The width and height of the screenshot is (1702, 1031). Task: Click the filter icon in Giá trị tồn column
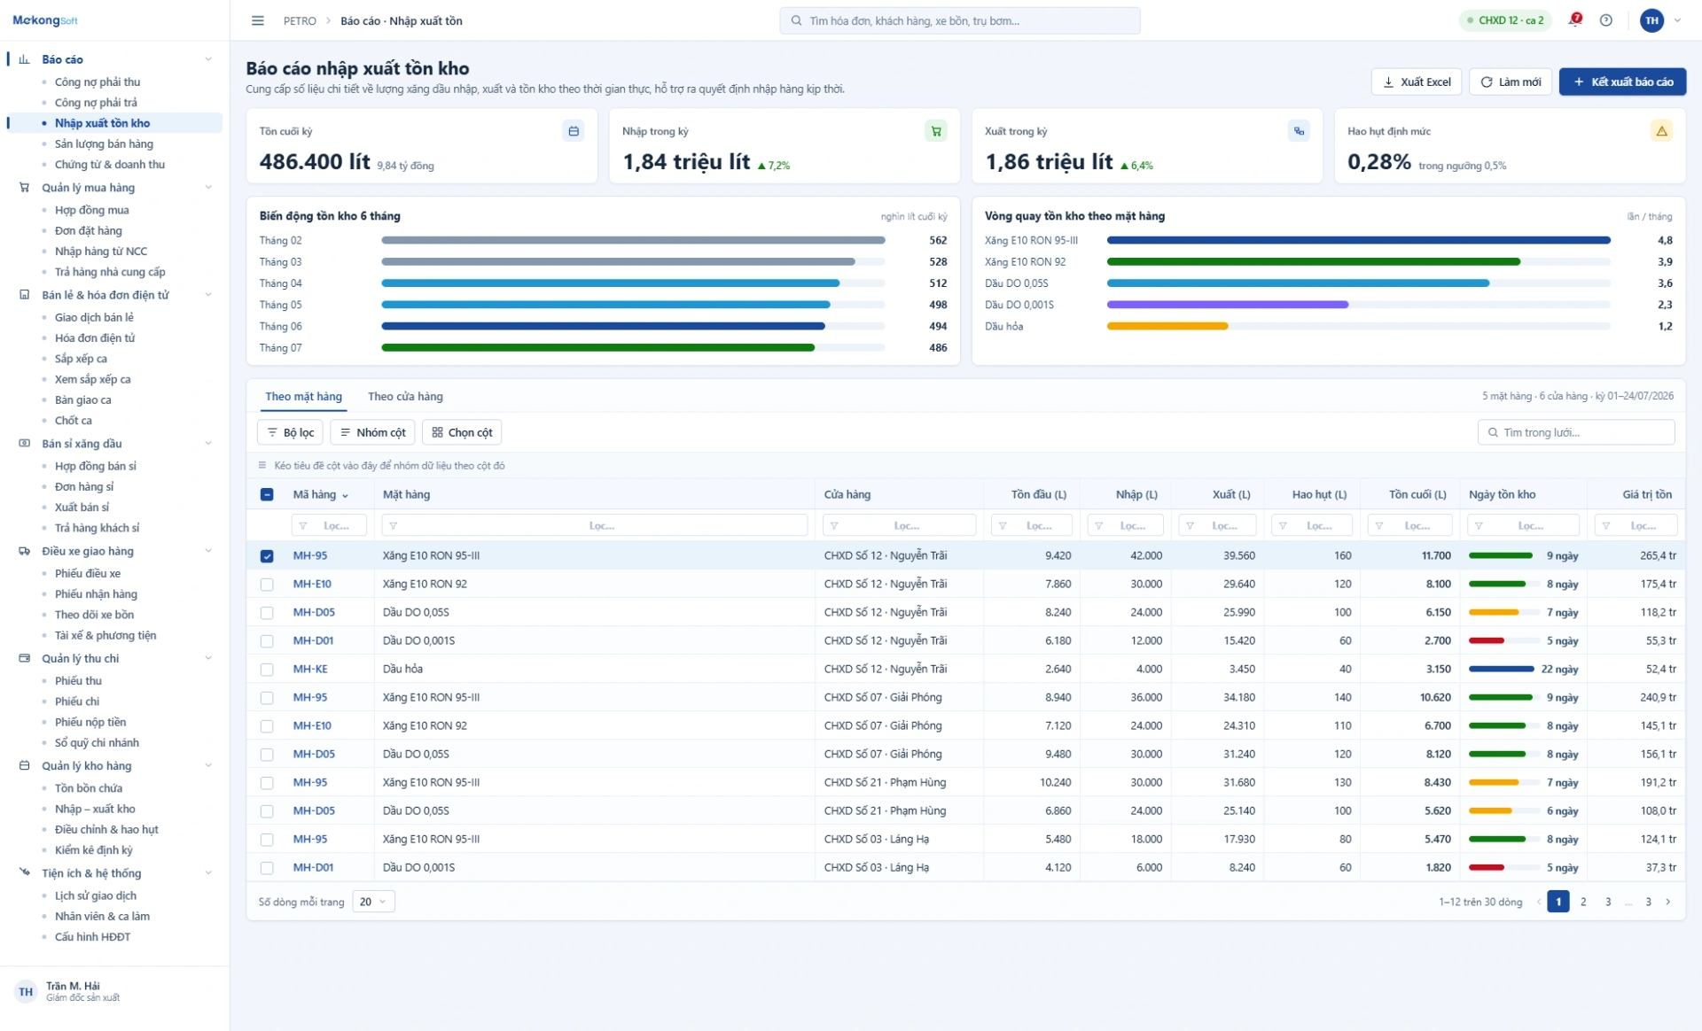[x=1606, y=526]
